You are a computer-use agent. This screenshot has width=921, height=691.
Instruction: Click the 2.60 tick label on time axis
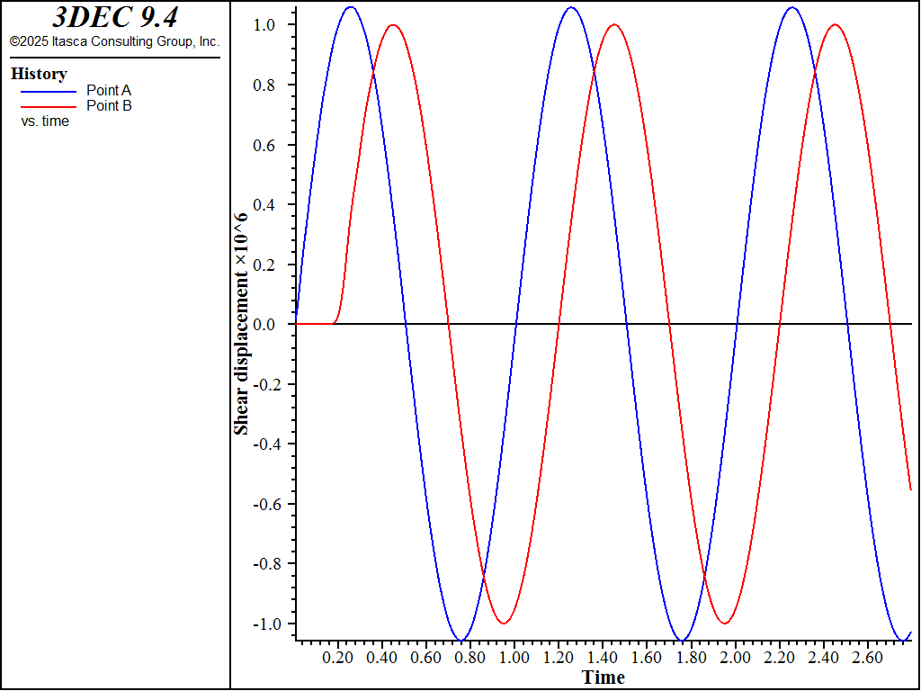pyautogui.click(x=868, y=658)
